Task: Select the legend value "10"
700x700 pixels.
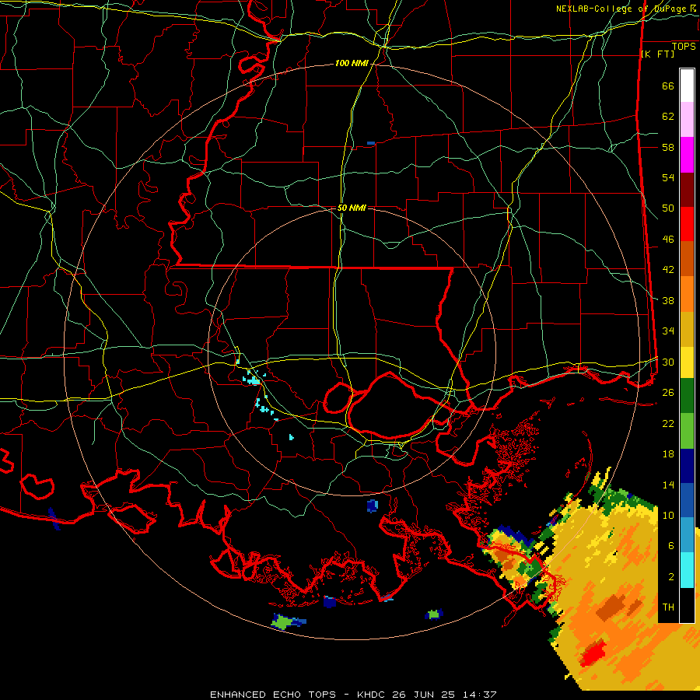Action: click(x=668, y=516)
